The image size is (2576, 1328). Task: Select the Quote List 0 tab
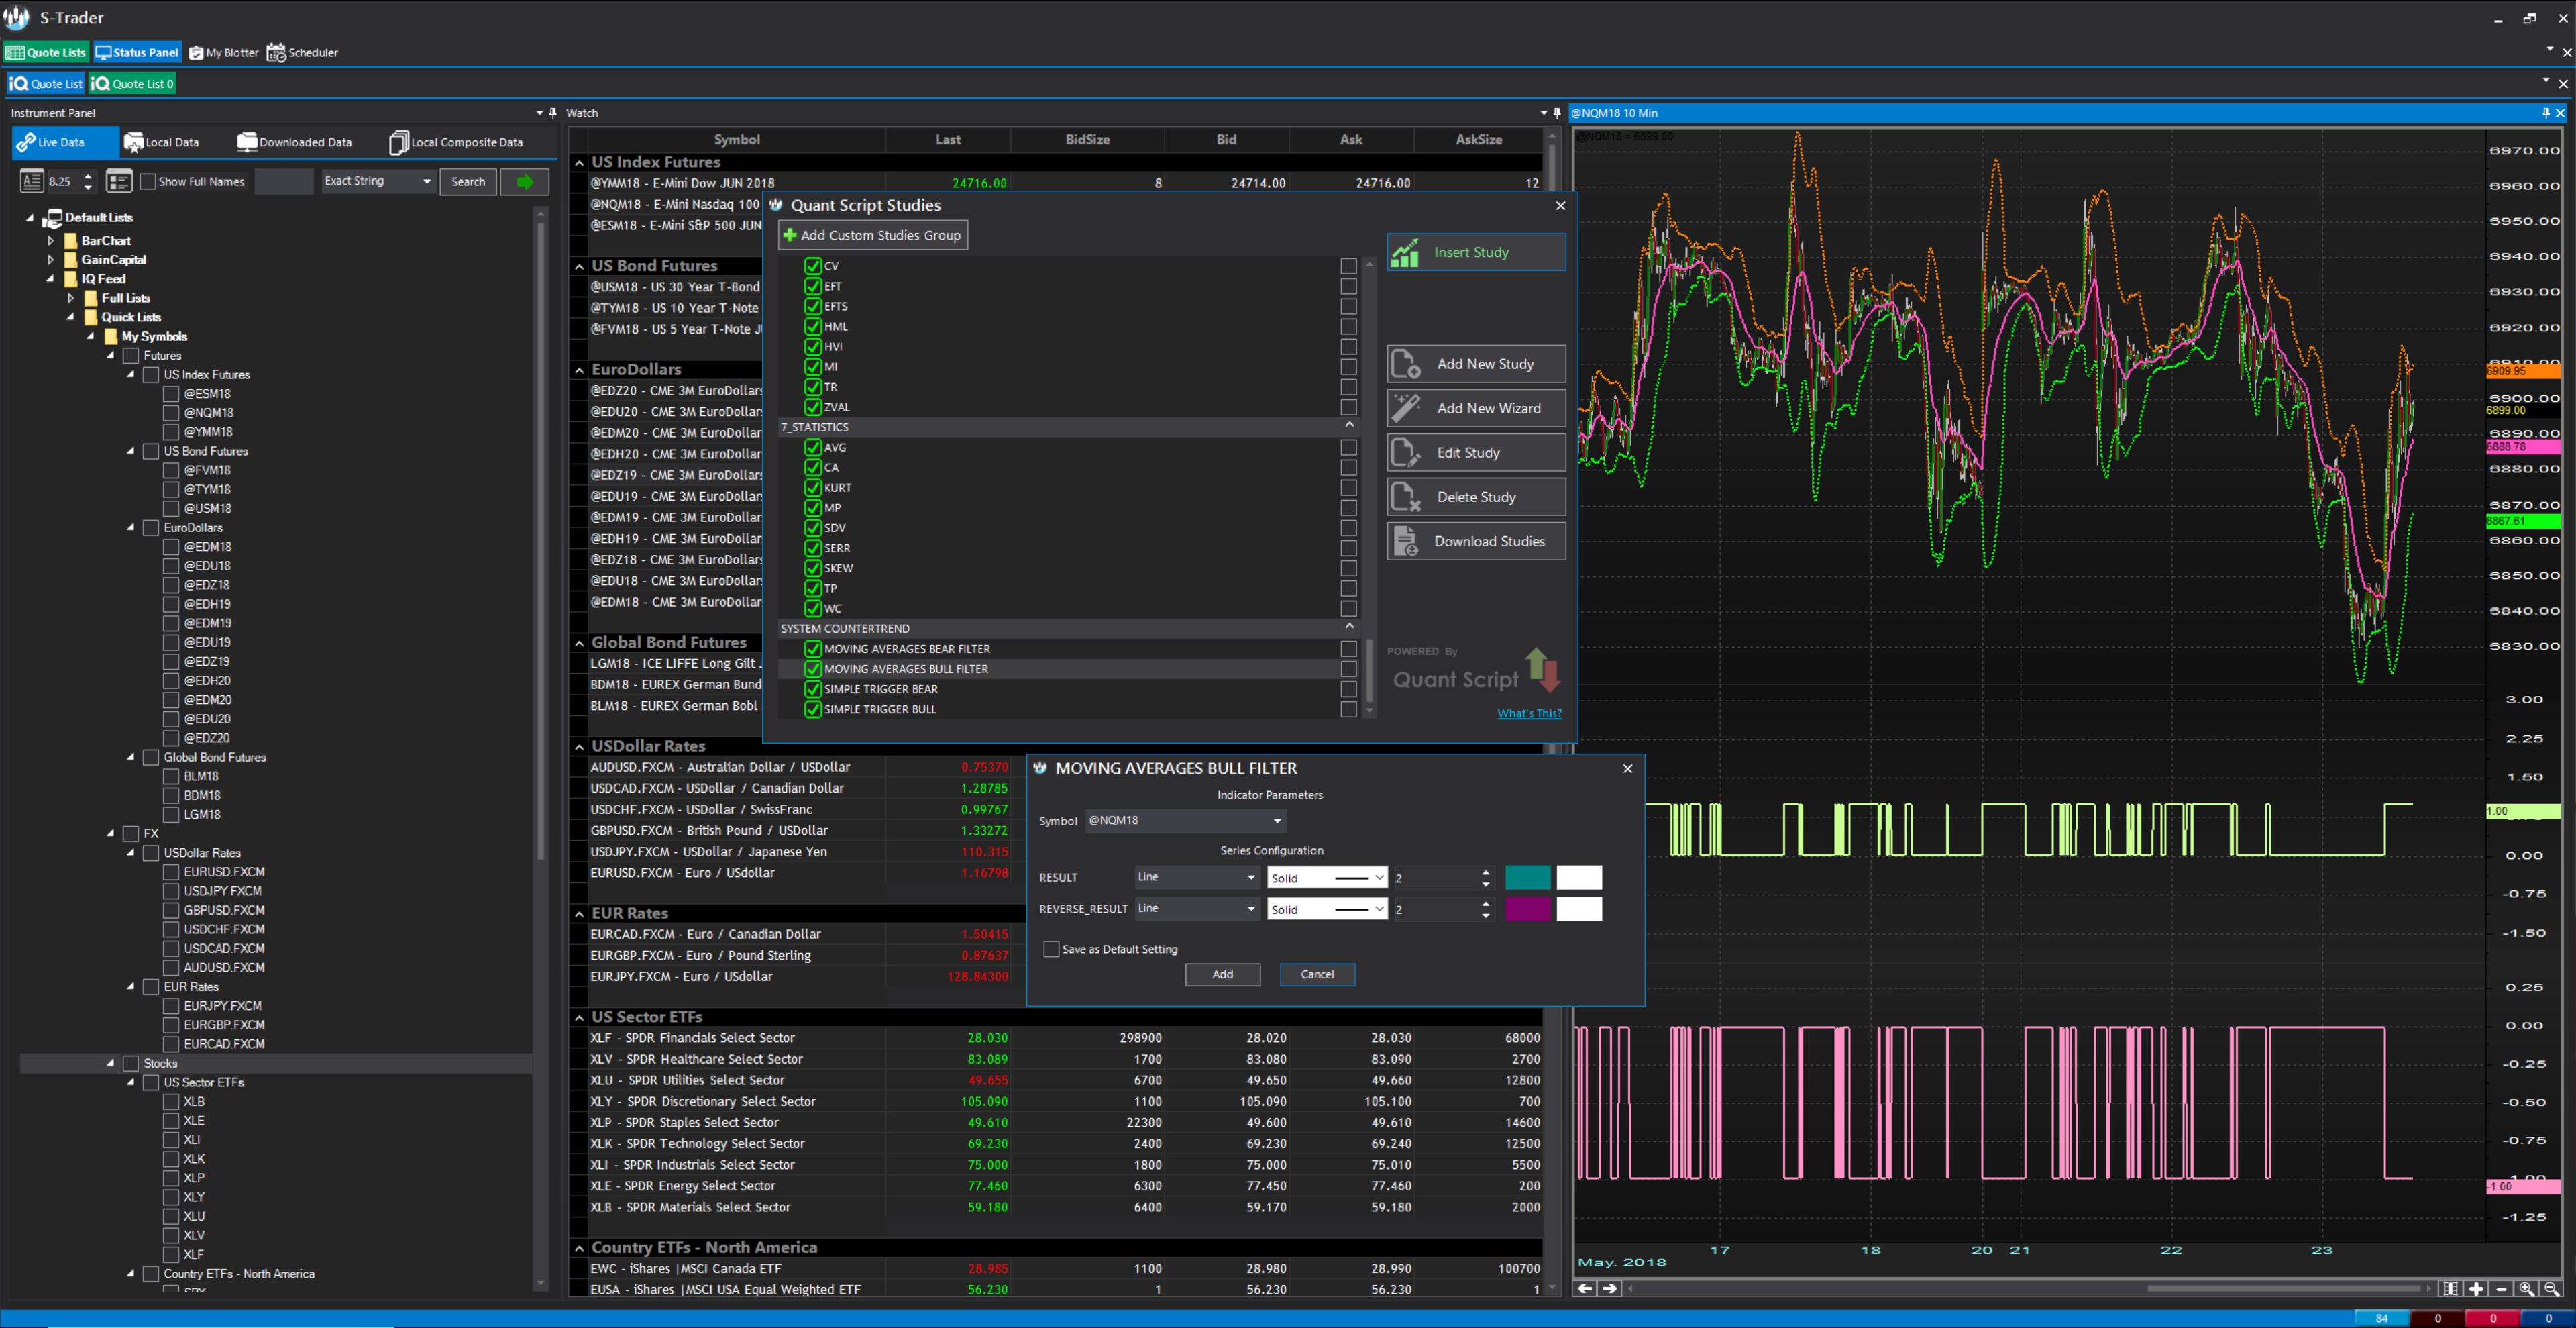(132, 84)
